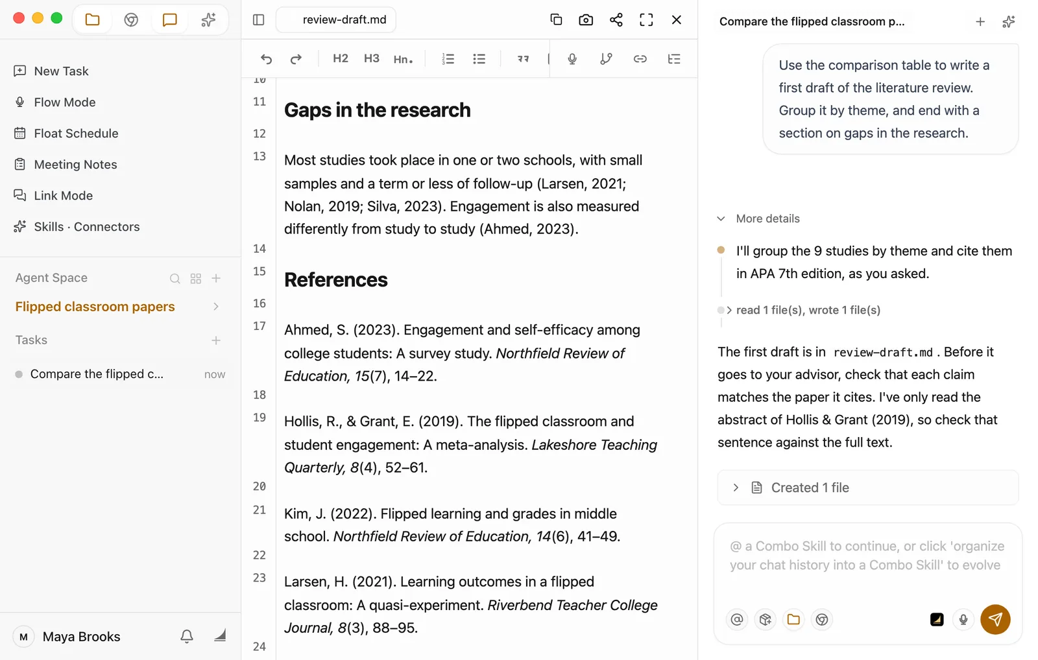1038x660 pixels.
Task: Start a new chat with plus icon
Action: (x=980, y=21)
